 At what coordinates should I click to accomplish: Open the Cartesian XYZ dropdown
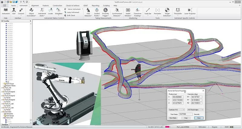click(x=177, y=110)
